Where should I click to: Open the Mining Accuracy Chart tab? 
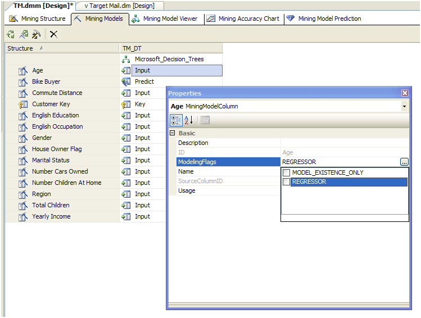coord(243,19)
